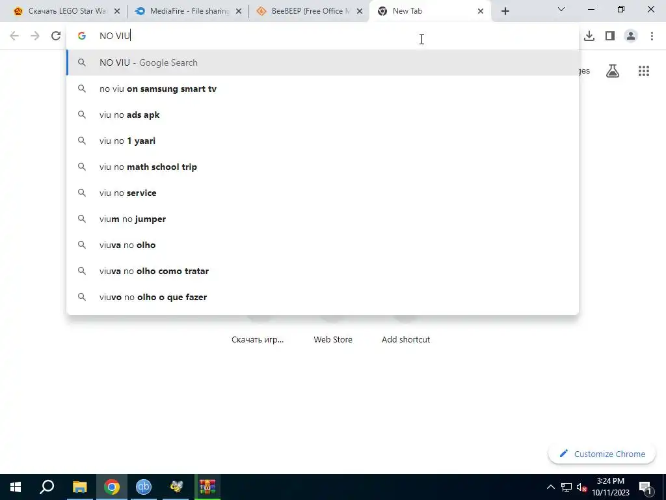Expand the tab search chevron
The image size is (666, 500).
click(x=561, y=9)
